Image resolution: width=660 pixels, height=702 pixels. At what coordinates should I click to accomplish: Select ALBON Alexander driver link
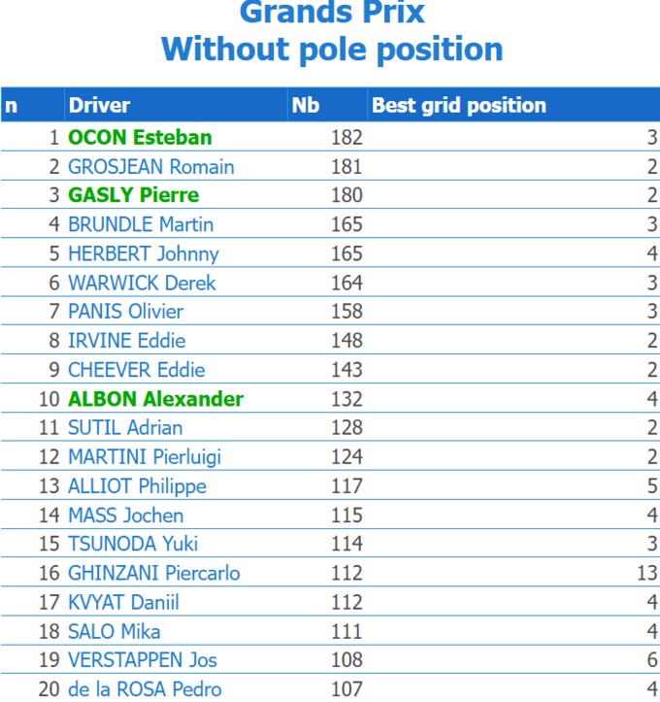click(155, 399)
